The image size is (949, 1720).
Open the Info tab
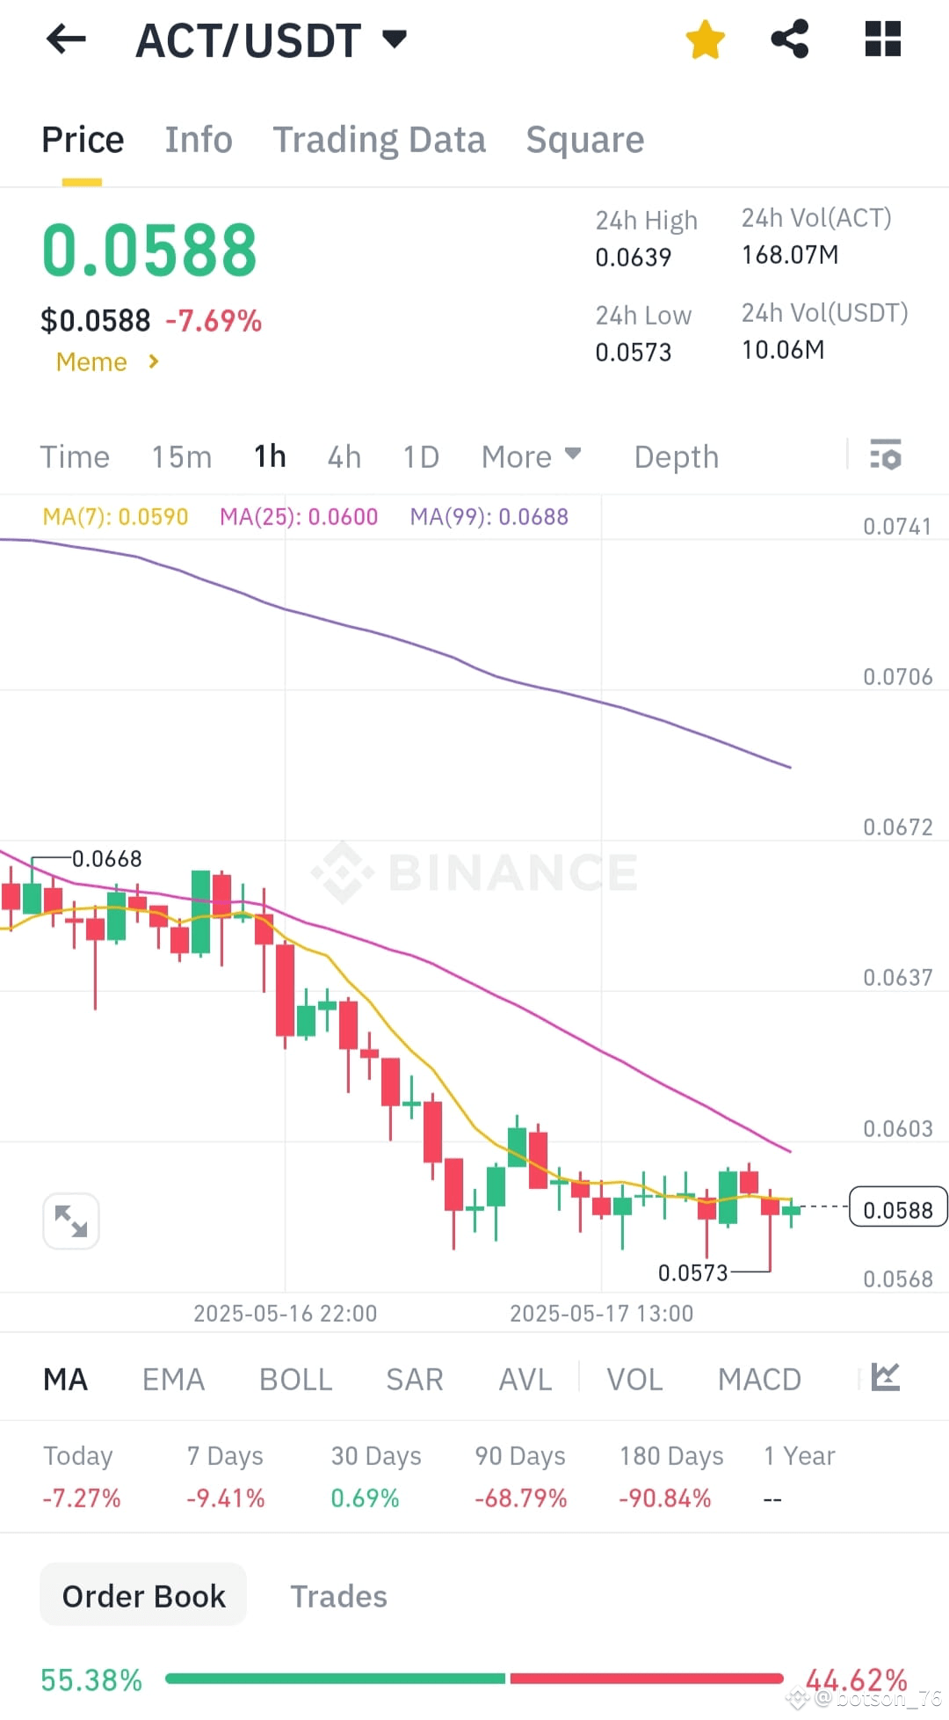pyautogui.click(x=198, y=139)
